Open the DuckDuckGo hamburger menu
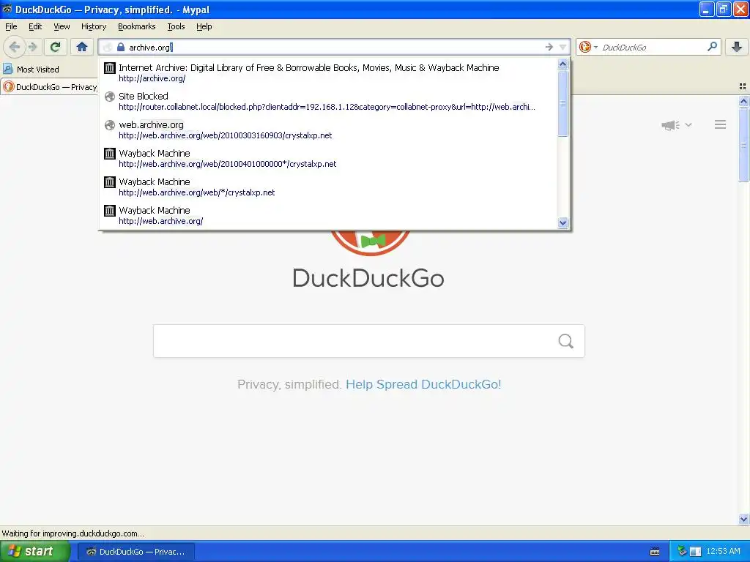This screenshot has width=750, height=562. click(x=721, y=124)
